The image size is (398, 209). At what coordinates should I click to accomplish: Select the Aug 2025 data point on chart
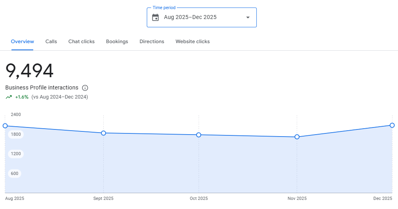5,126
